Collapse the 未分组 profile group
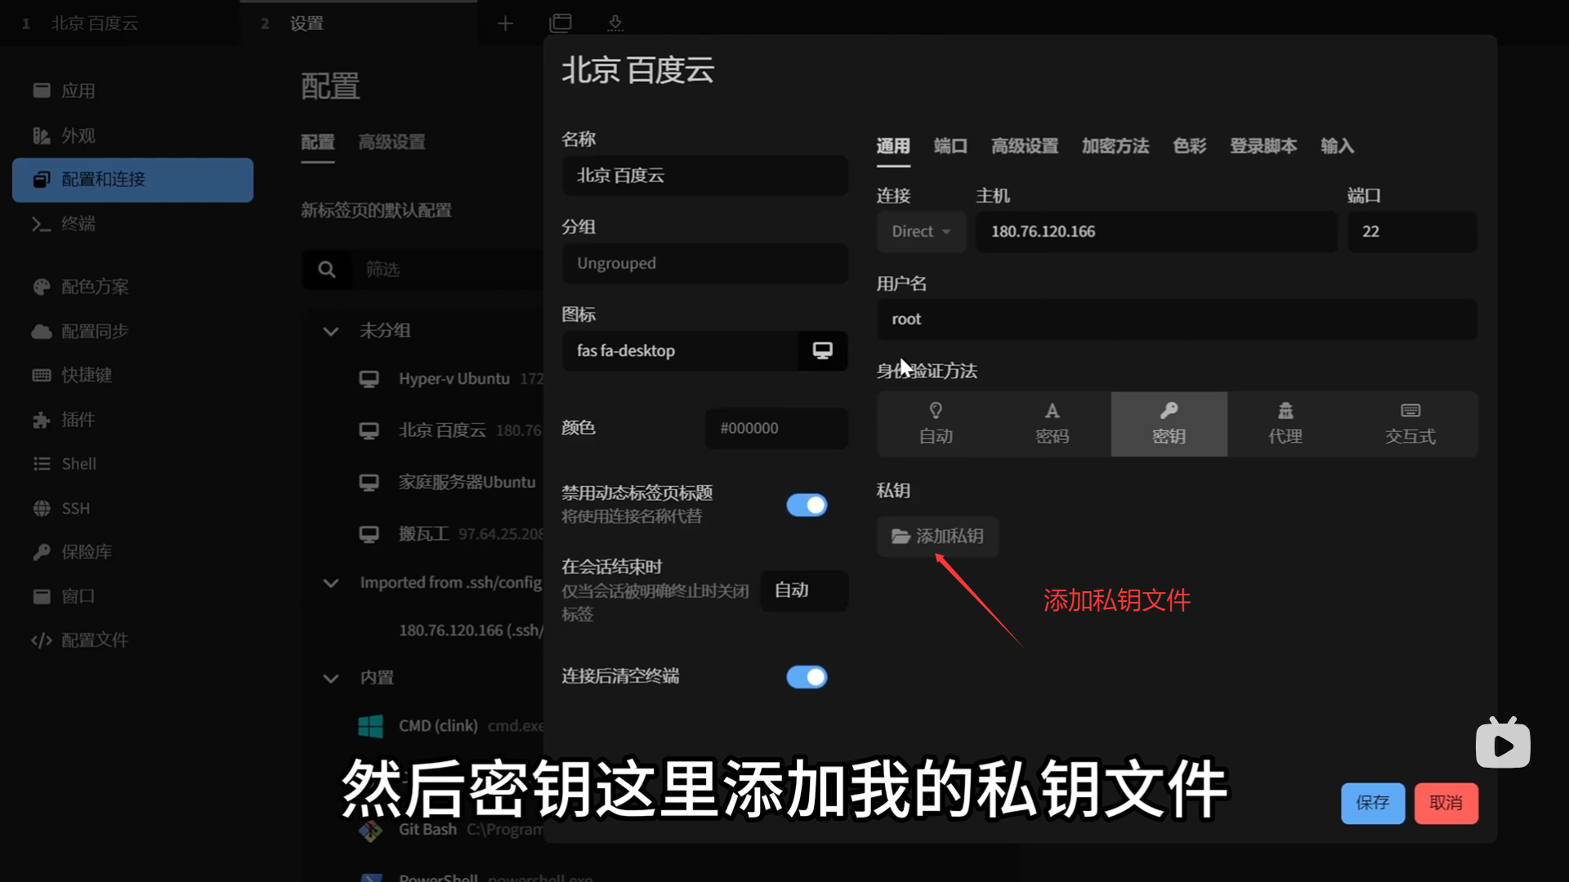The image size is (1569, 882). click(x=331, y=331)
